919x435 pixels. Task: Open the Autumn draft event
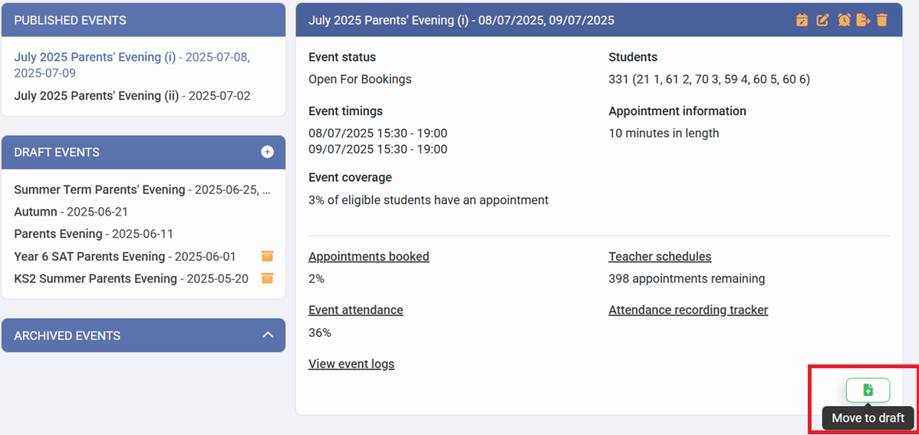coord(36,212)
